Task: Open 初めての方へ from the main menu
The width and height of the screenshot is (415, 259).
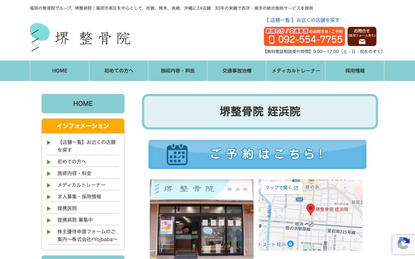Action: [118, 71]
